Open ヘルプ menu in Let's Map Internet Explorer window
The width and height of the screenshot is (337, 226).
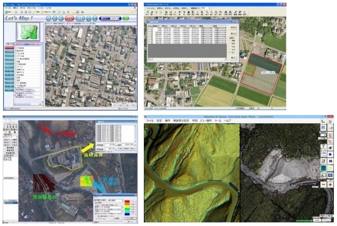[48, 8]
